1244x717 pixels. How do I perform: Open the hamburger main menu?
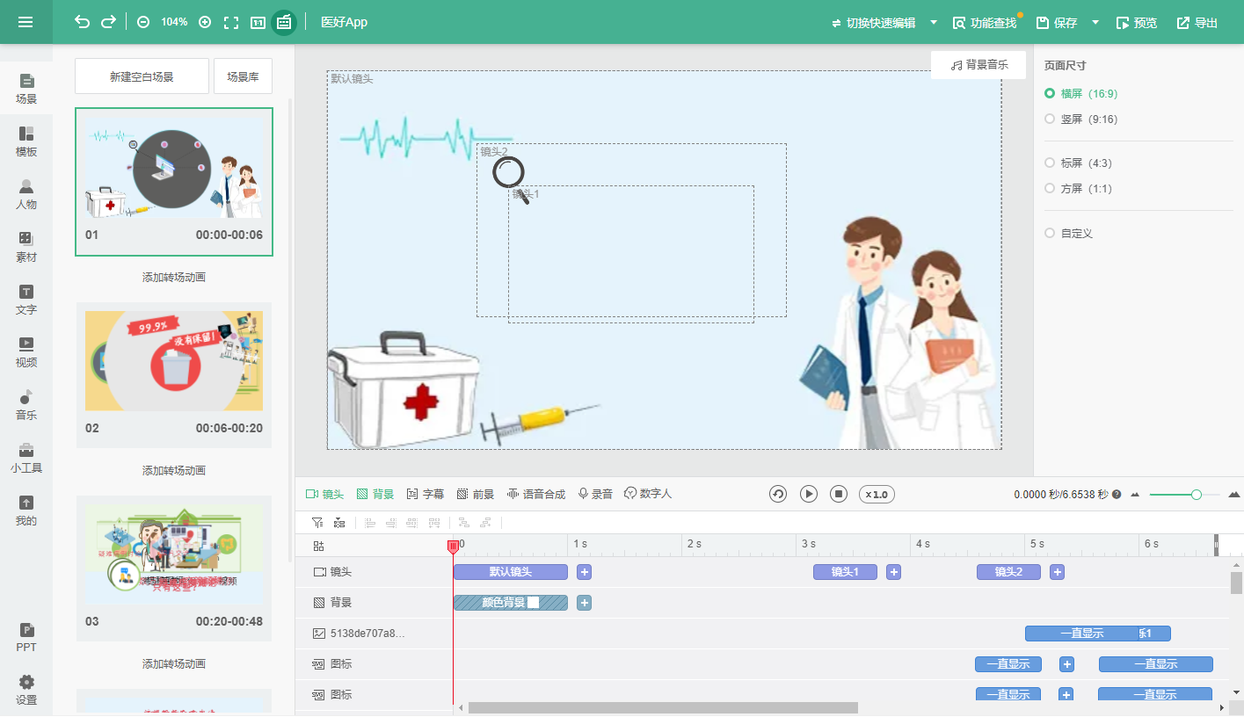point(25,22)
